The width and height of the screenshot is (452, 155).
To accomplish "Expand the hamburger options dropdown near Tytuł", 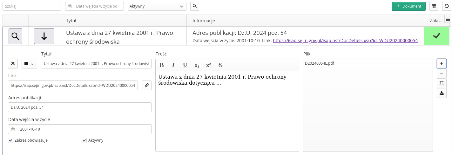I will point(29,64).
